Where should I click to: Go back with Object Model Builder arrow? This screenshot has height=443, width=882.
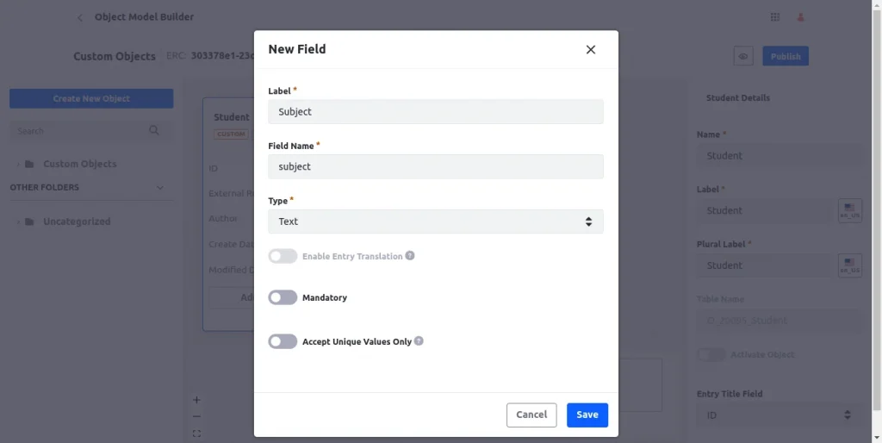tap(80, 17)
